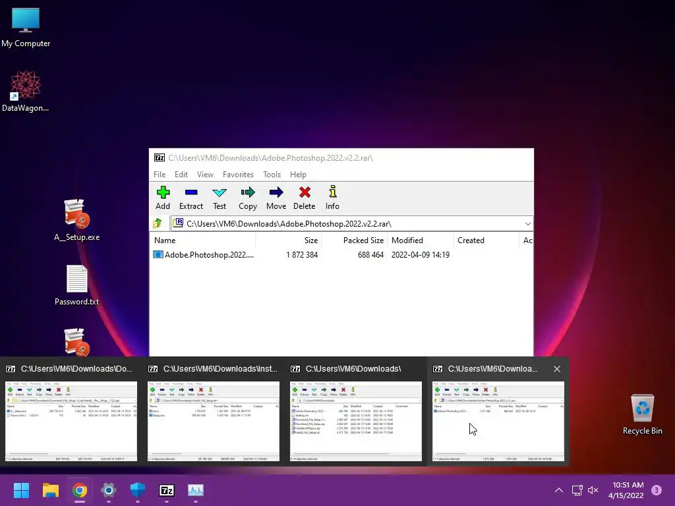Open the Favorites menu
Screen dimensions: 675x506
238,174
